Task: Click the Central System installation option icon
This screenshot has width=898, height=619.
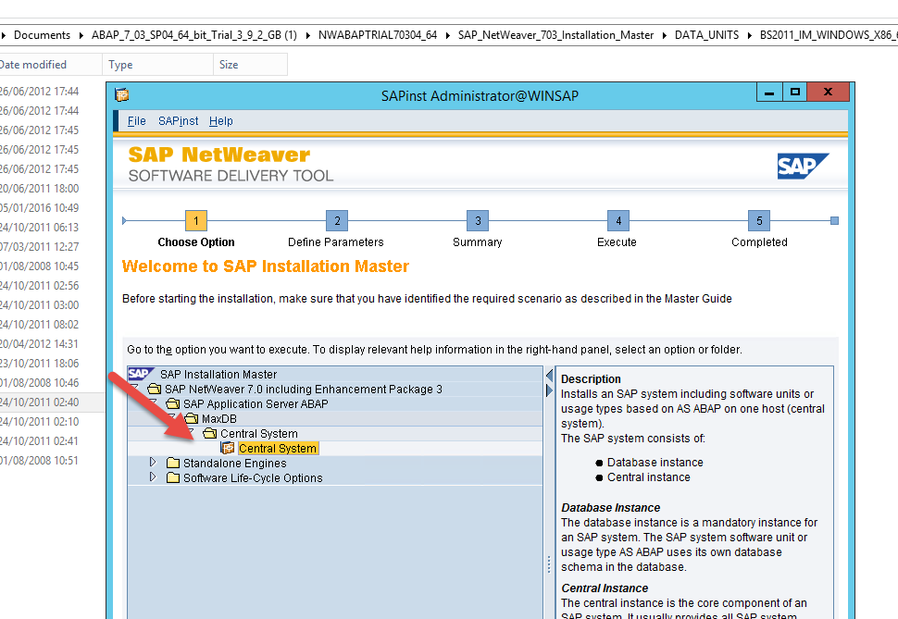Action: (x=229, y=449)
